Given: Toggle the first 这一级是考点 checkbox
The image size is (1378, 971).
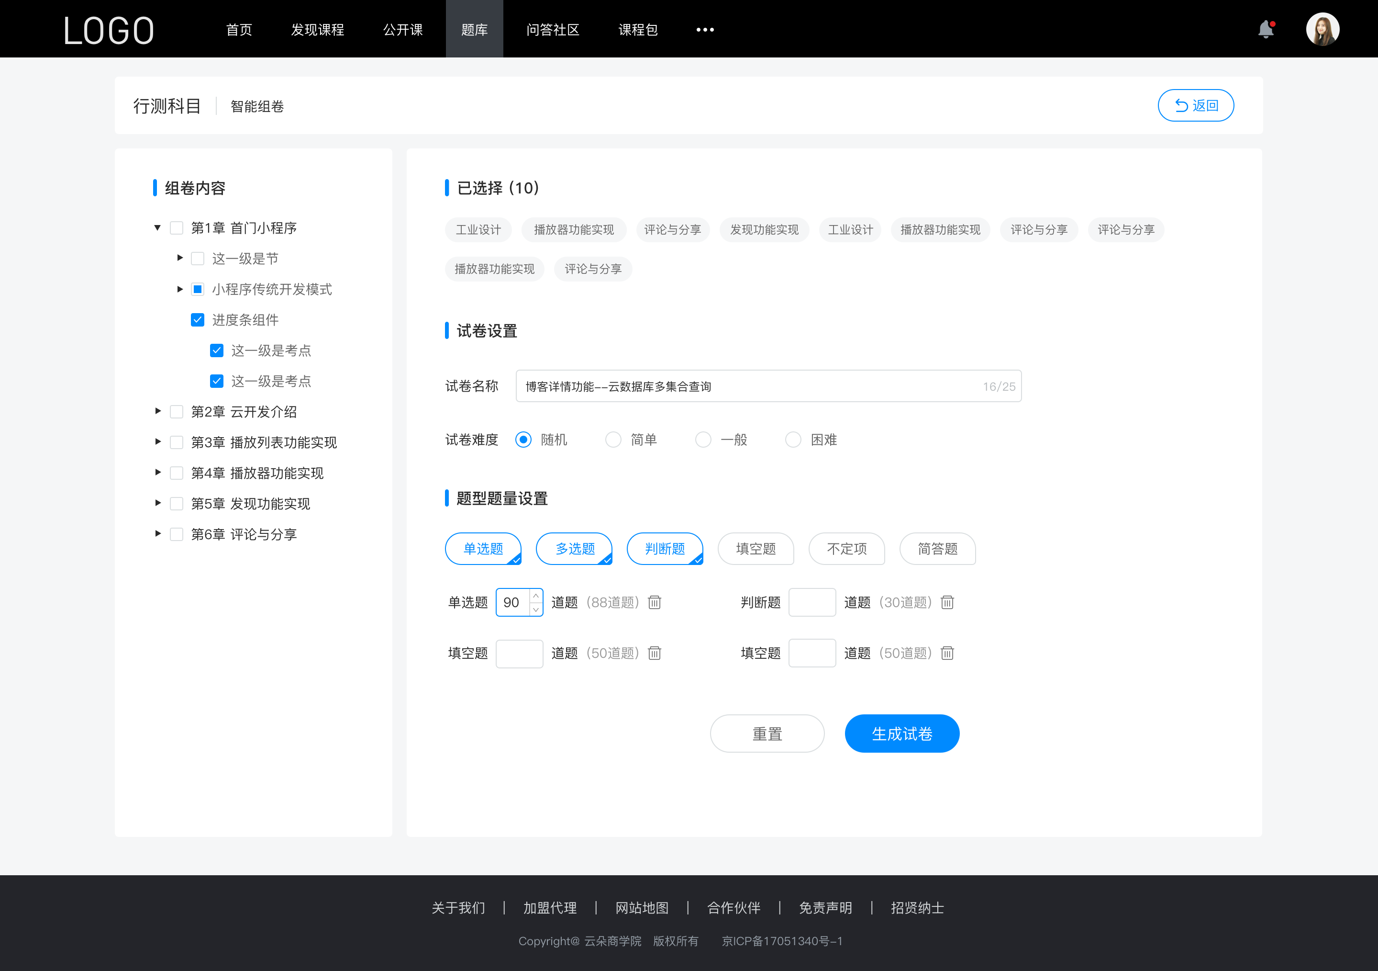Looking at the screenshot, I should click(214, 351).
